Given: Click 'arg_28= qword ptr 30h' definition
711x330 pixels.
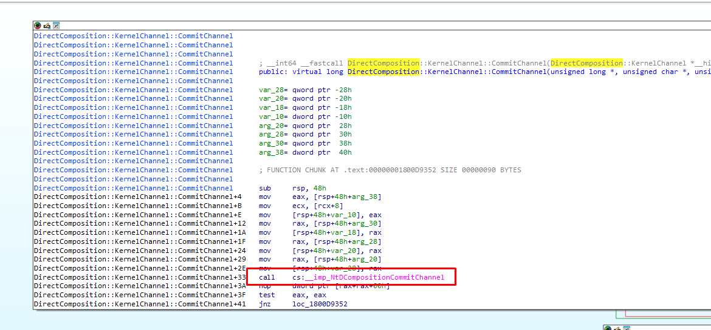Looking at the screenshot, I should 305,135.
